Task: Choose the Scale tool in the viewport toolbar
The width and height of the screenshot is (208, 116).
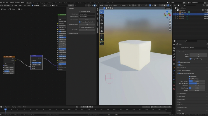Action: [101, 28]
